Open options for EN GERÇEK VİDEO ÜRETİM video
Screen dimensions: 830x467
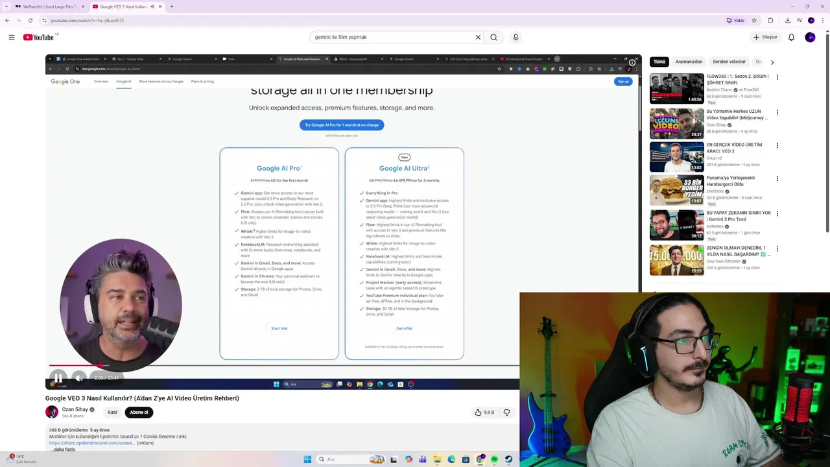coord(777,146)
